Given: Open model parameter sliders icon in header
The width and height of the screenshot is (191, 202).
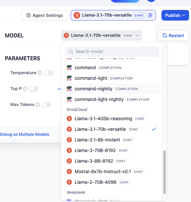Looking at the screenshot, I should pyautogui.click(x=150, y=15).
